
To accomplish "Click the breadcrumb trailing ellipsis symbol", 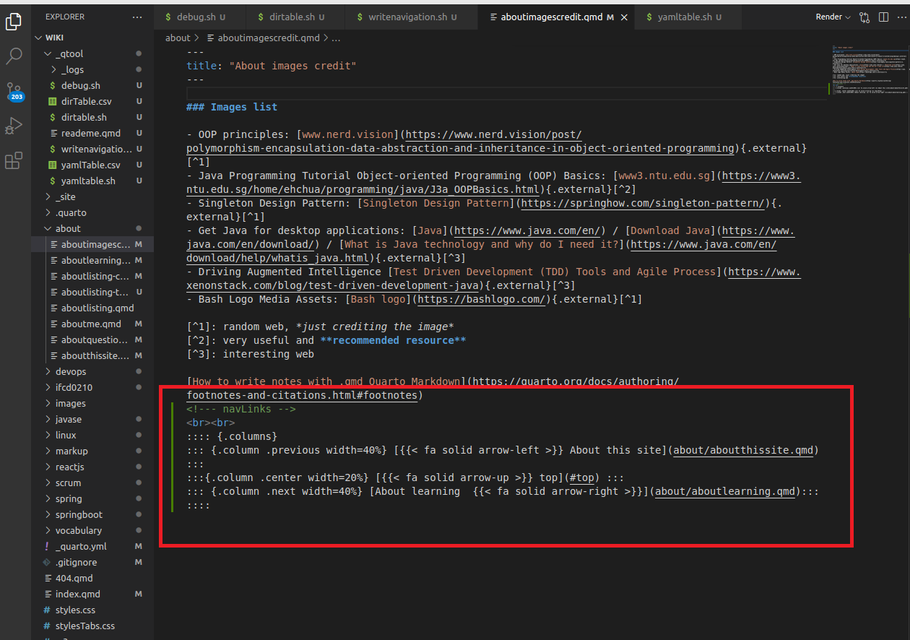I will coord(336,38).
